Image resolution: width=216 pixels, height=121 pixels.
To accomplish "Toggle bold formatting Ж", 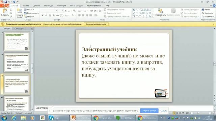I will pos(43,15).
